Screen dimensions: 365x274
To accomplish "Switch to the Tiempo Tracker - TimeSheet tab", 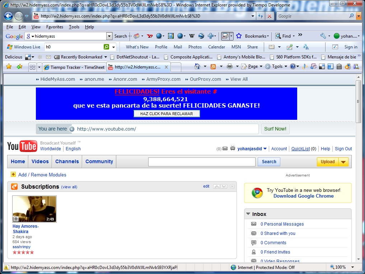I will coord(74,67).
